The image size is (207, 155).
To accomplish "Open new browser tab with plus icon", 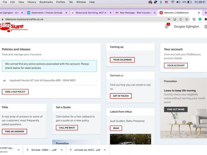I will (x=205, y=13).
